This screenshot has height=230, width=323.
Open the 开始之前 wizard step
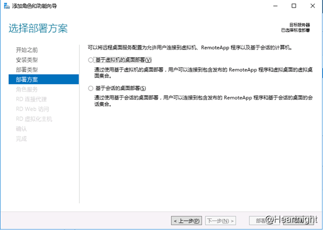(27, 50)
